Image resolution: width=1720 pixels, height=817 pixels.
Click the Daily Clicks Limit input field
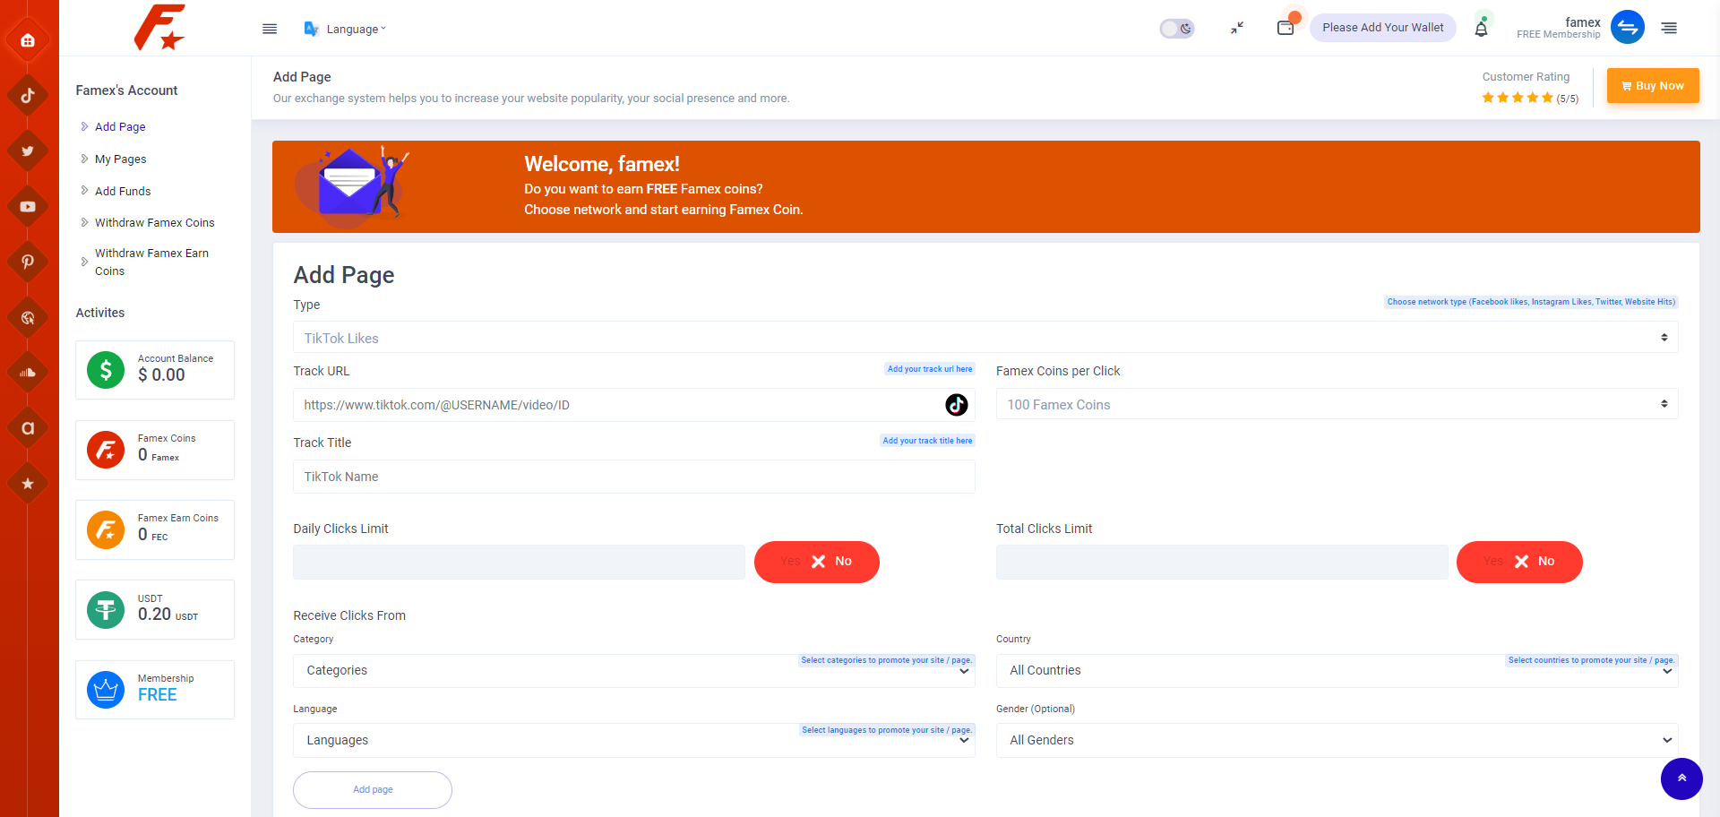coord(519,562)
